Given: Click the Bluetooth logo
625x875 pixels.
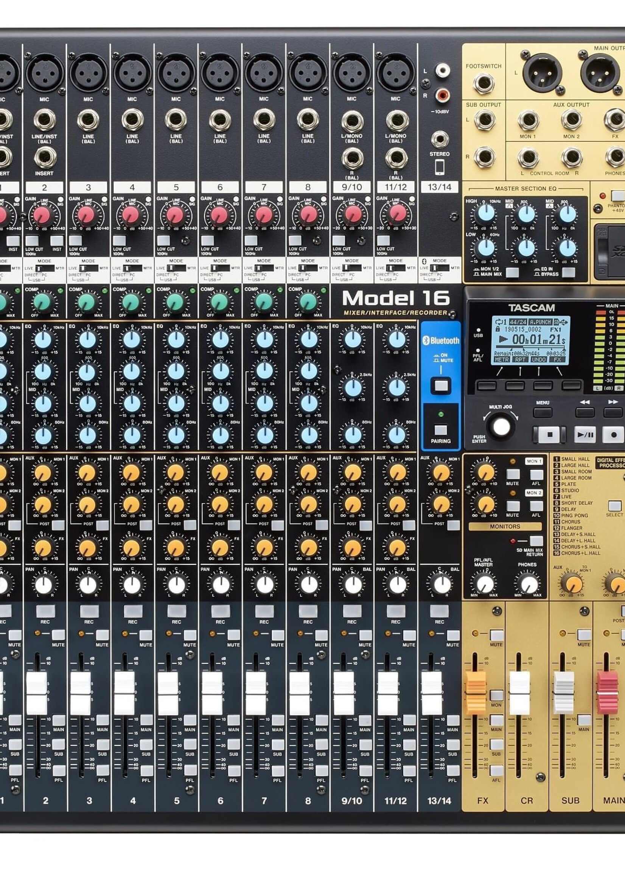Looking at the screenshot, I should point(441,340).
